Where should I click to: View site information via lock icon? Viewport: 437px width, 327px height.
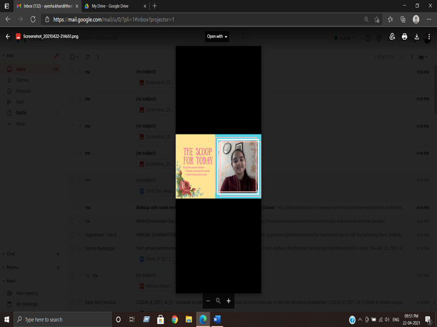[x=47, y=19]
